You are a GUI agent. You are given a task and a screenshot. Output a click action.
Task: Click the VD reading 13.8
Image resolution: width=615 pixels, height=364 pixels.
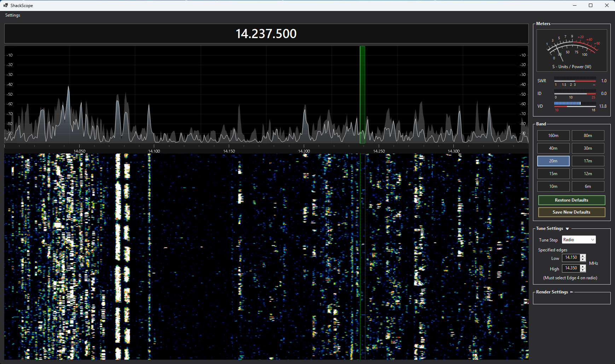[603, 106]
